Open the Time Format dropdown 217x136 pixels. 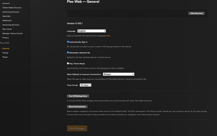click(x=86, y=85)
